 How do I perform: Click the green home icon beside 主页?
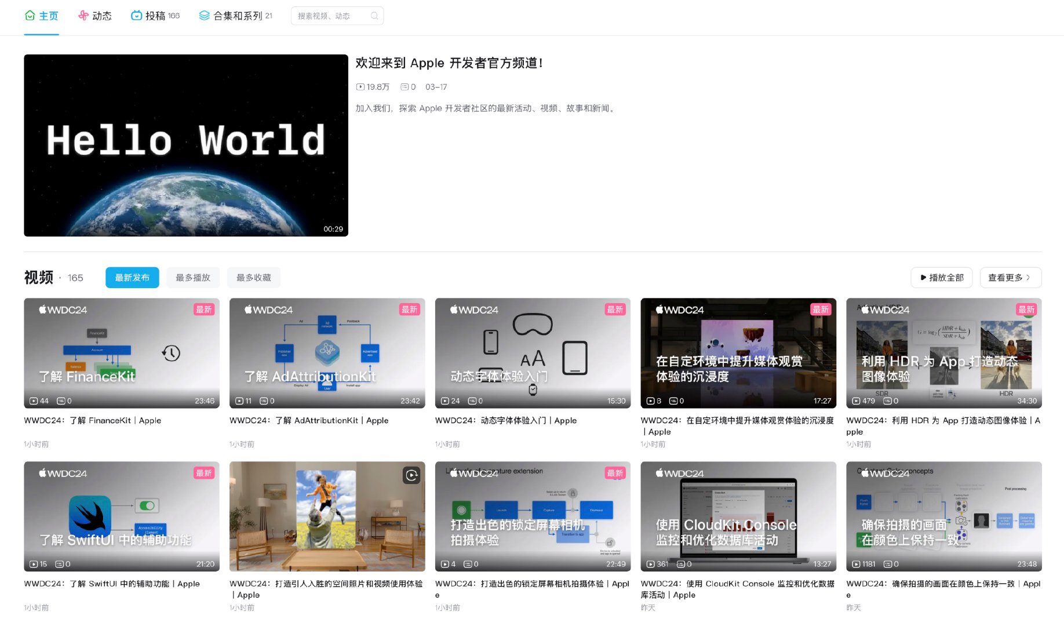pos(30,16)
